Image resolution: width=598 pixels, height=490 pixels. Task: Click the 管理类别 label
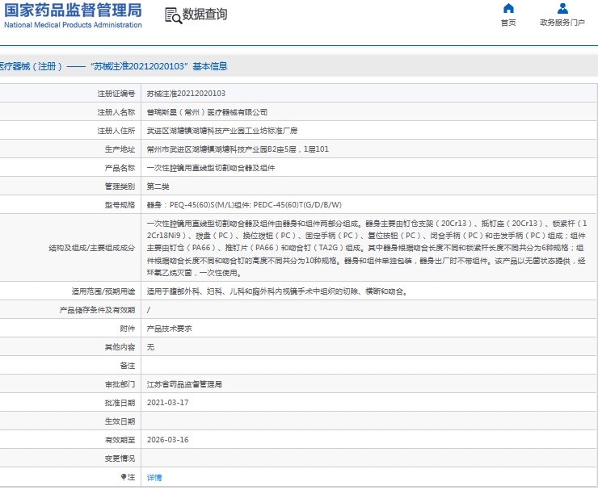pyautogui.click(x=120, y=186)
